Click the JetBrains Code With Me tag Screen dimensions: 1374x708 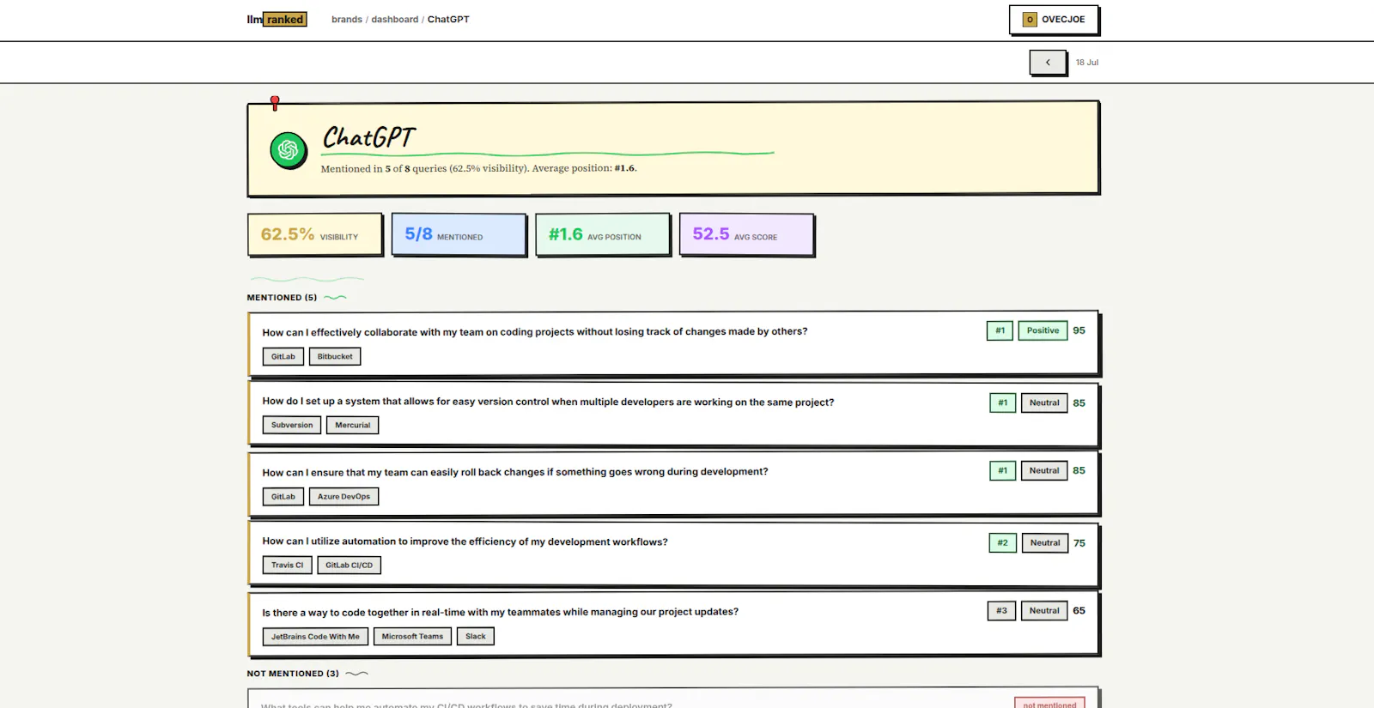click(315, 636)
